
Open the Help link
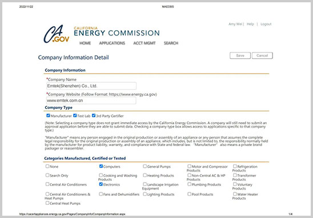click(x=250, y=24)
